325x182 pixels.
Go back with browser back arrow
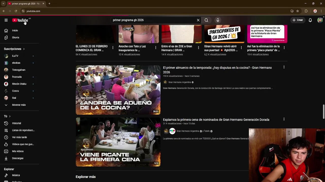click(4, 11)
